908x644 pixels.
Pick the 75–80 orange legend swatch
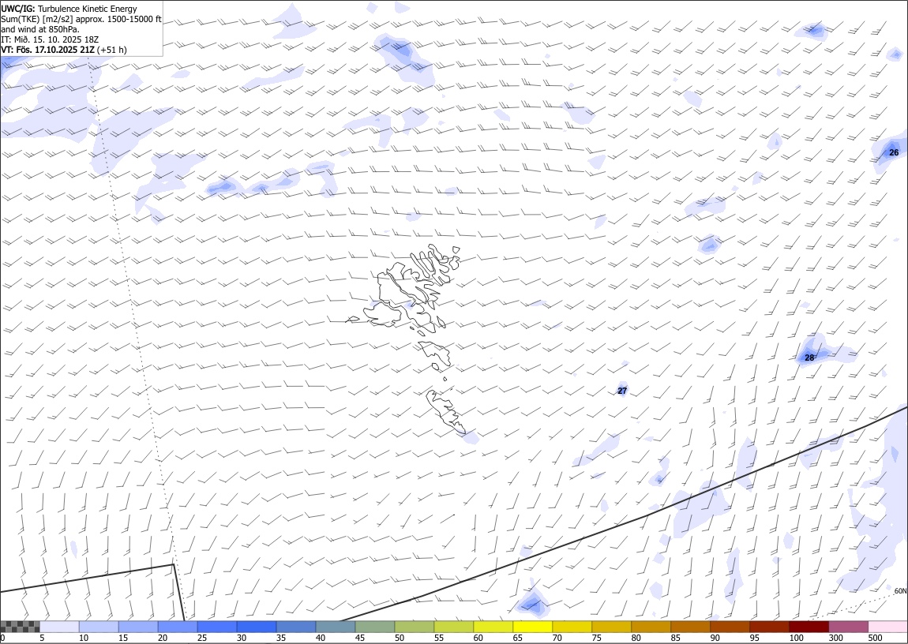click(x=611, y=627)
